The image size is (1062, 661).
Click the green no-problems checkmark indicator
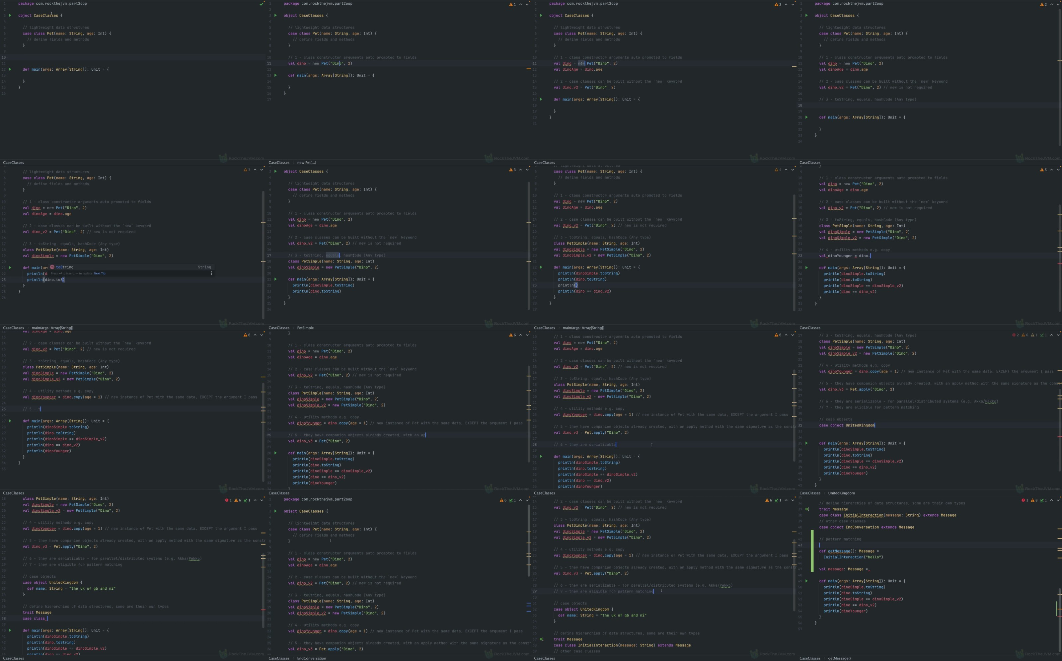pyautogui.click(x=262, y=4)
